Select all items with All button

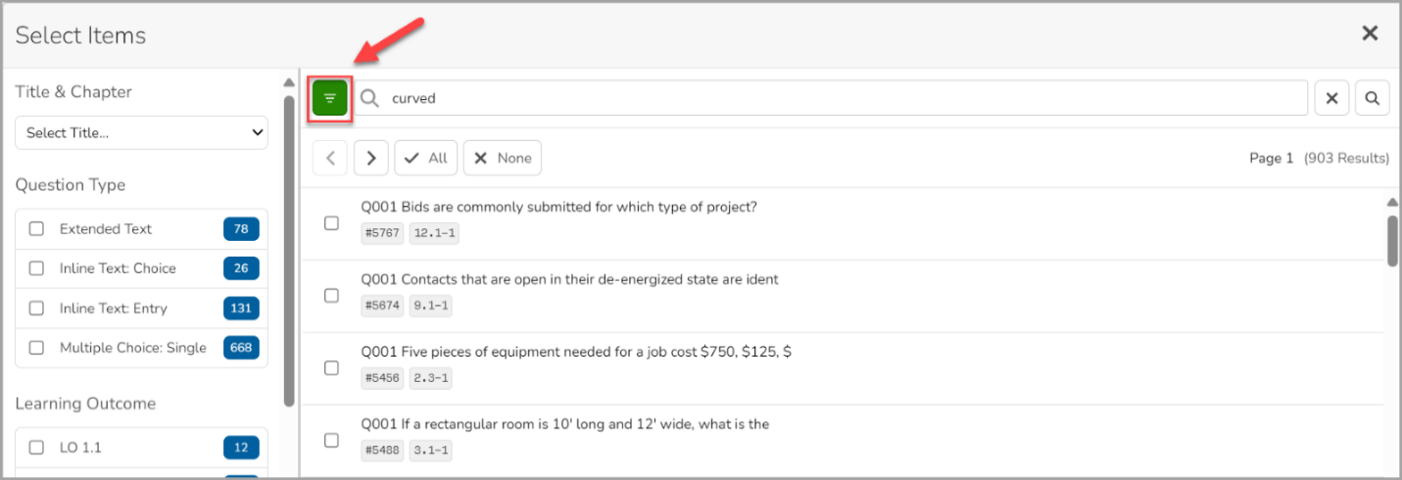pyautogui.click(x=426, y=158)
